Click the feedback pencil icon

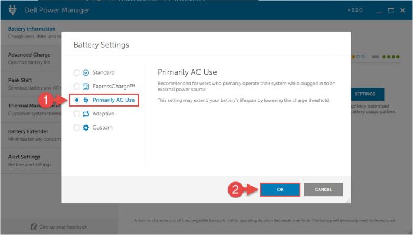tap(34, 227)
